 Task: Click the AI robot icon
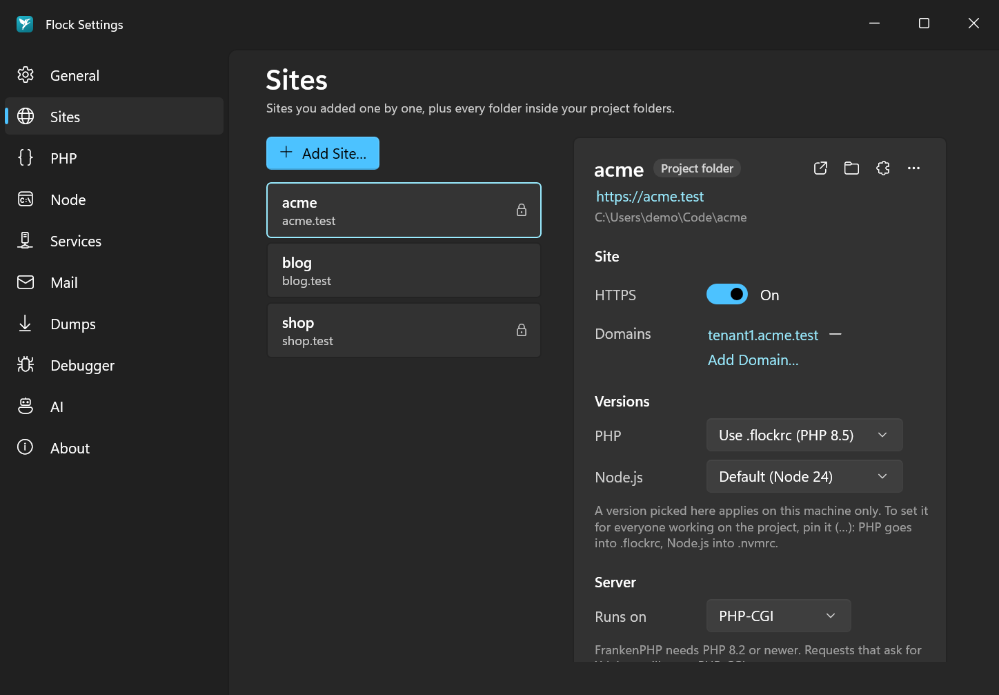click(26, 406)
